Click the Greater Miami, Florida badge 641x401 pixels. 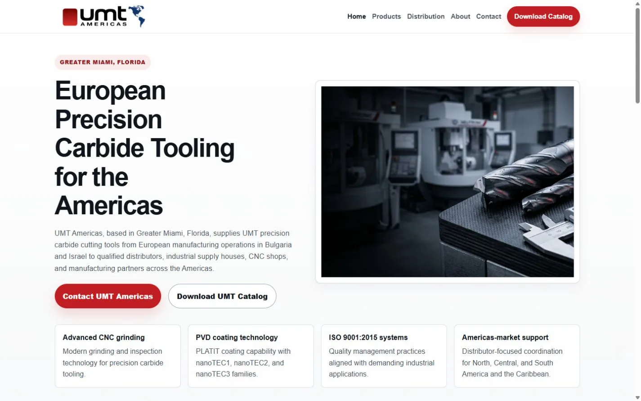103,62
